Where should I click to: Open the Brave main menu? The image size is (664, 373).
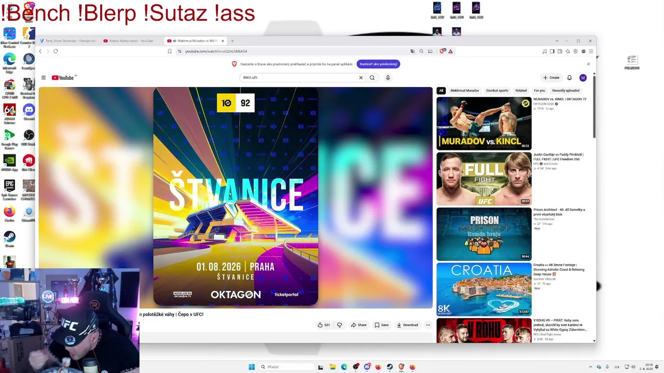(x=591, y=51)
